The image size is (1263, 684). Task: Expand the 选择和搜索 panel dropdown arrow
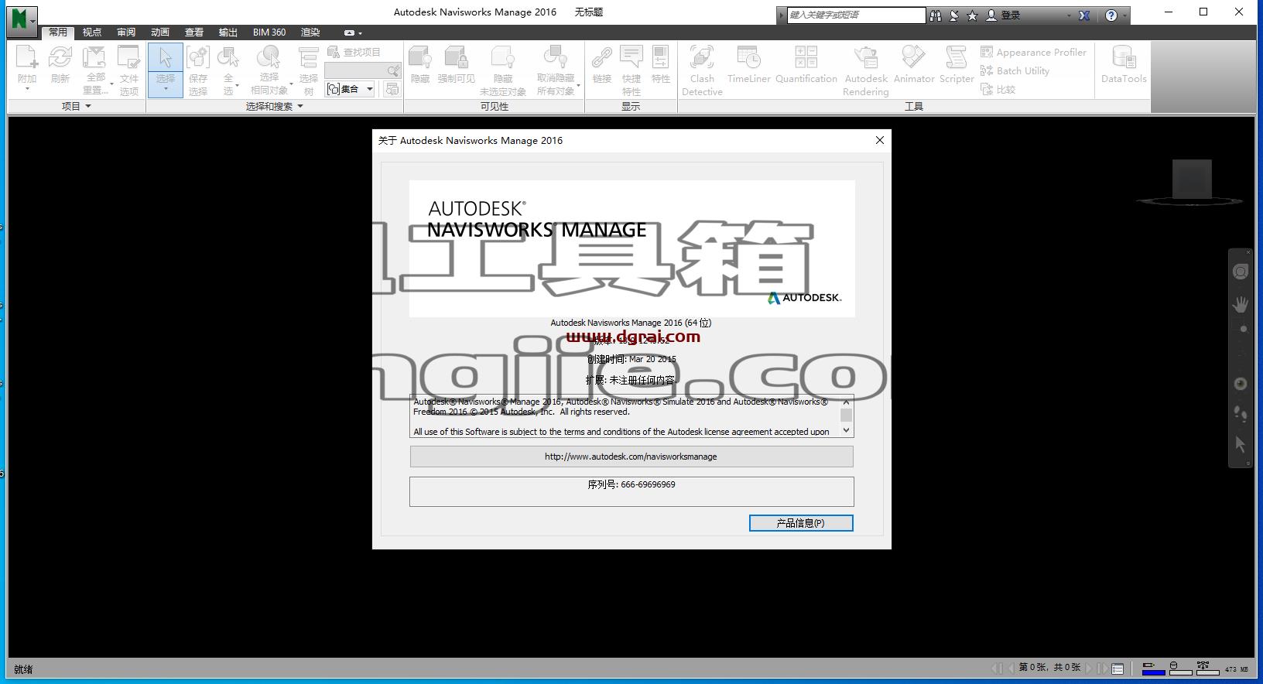(300, 107)
